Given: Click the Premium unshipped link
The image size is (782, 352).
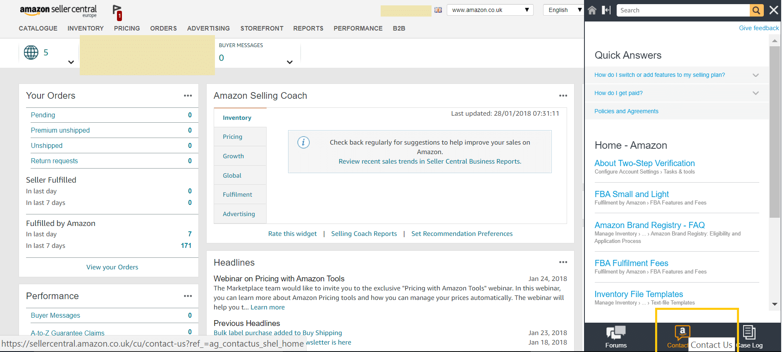Looking at the screenshot, I should (x=60, y=130).
